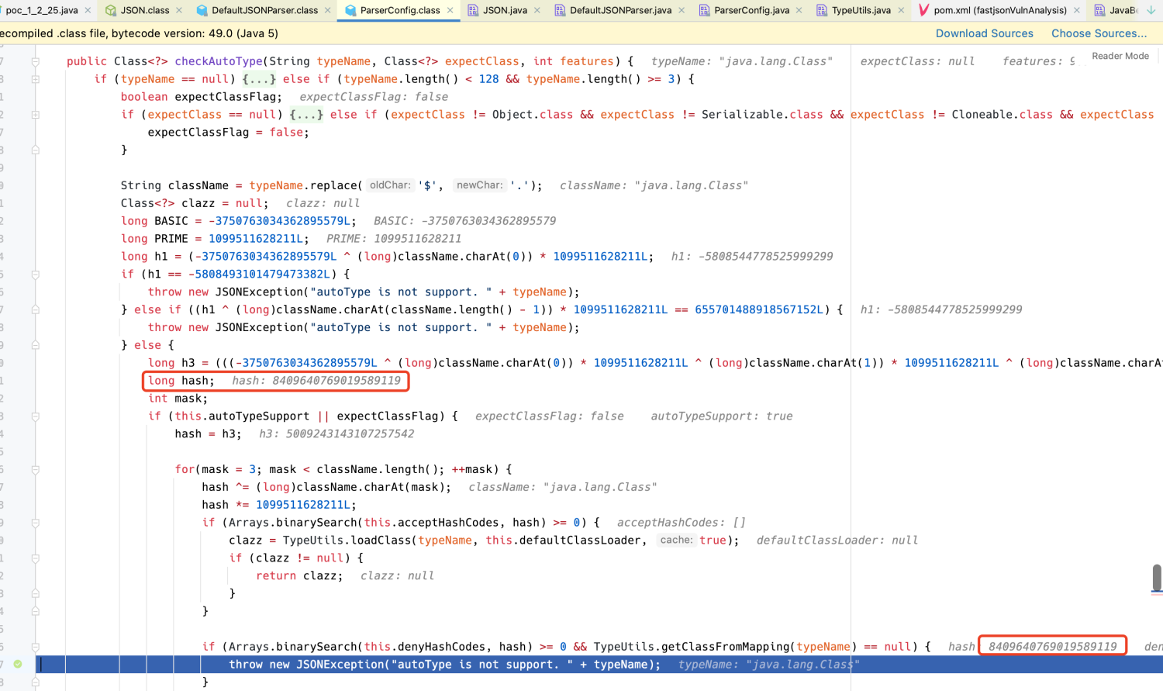Click inline hint 'defaultClassLoader: null'
Screen dimensions: 1163x691
tap(837, 541)
